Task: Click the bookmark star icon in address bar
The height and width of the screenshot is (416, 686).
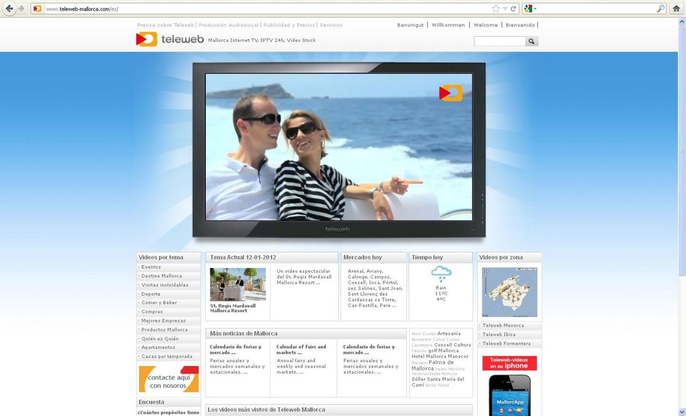Action: [x=496, y=9]
